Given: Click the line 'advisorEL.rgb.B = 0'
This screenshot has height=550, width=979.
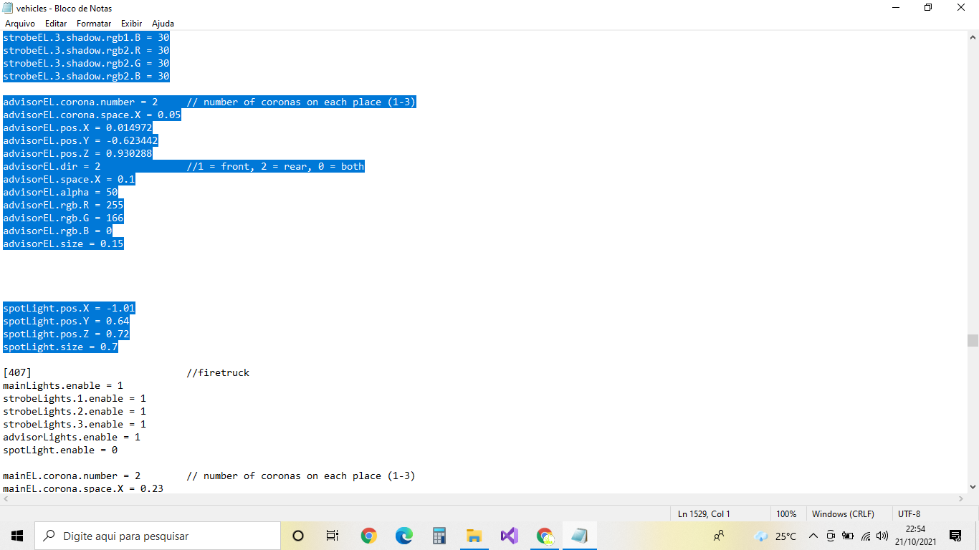Looking at the screenshot, I should click(57, 231).
